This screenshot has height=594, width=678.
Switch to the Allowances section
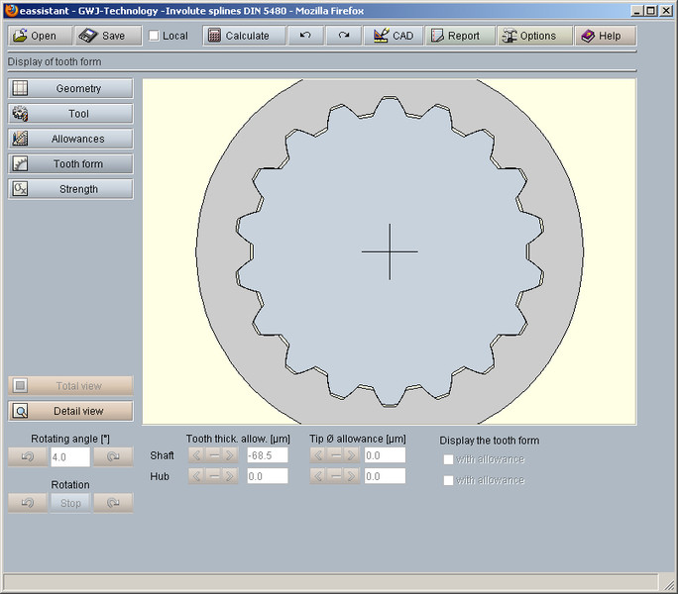[70, 139]
